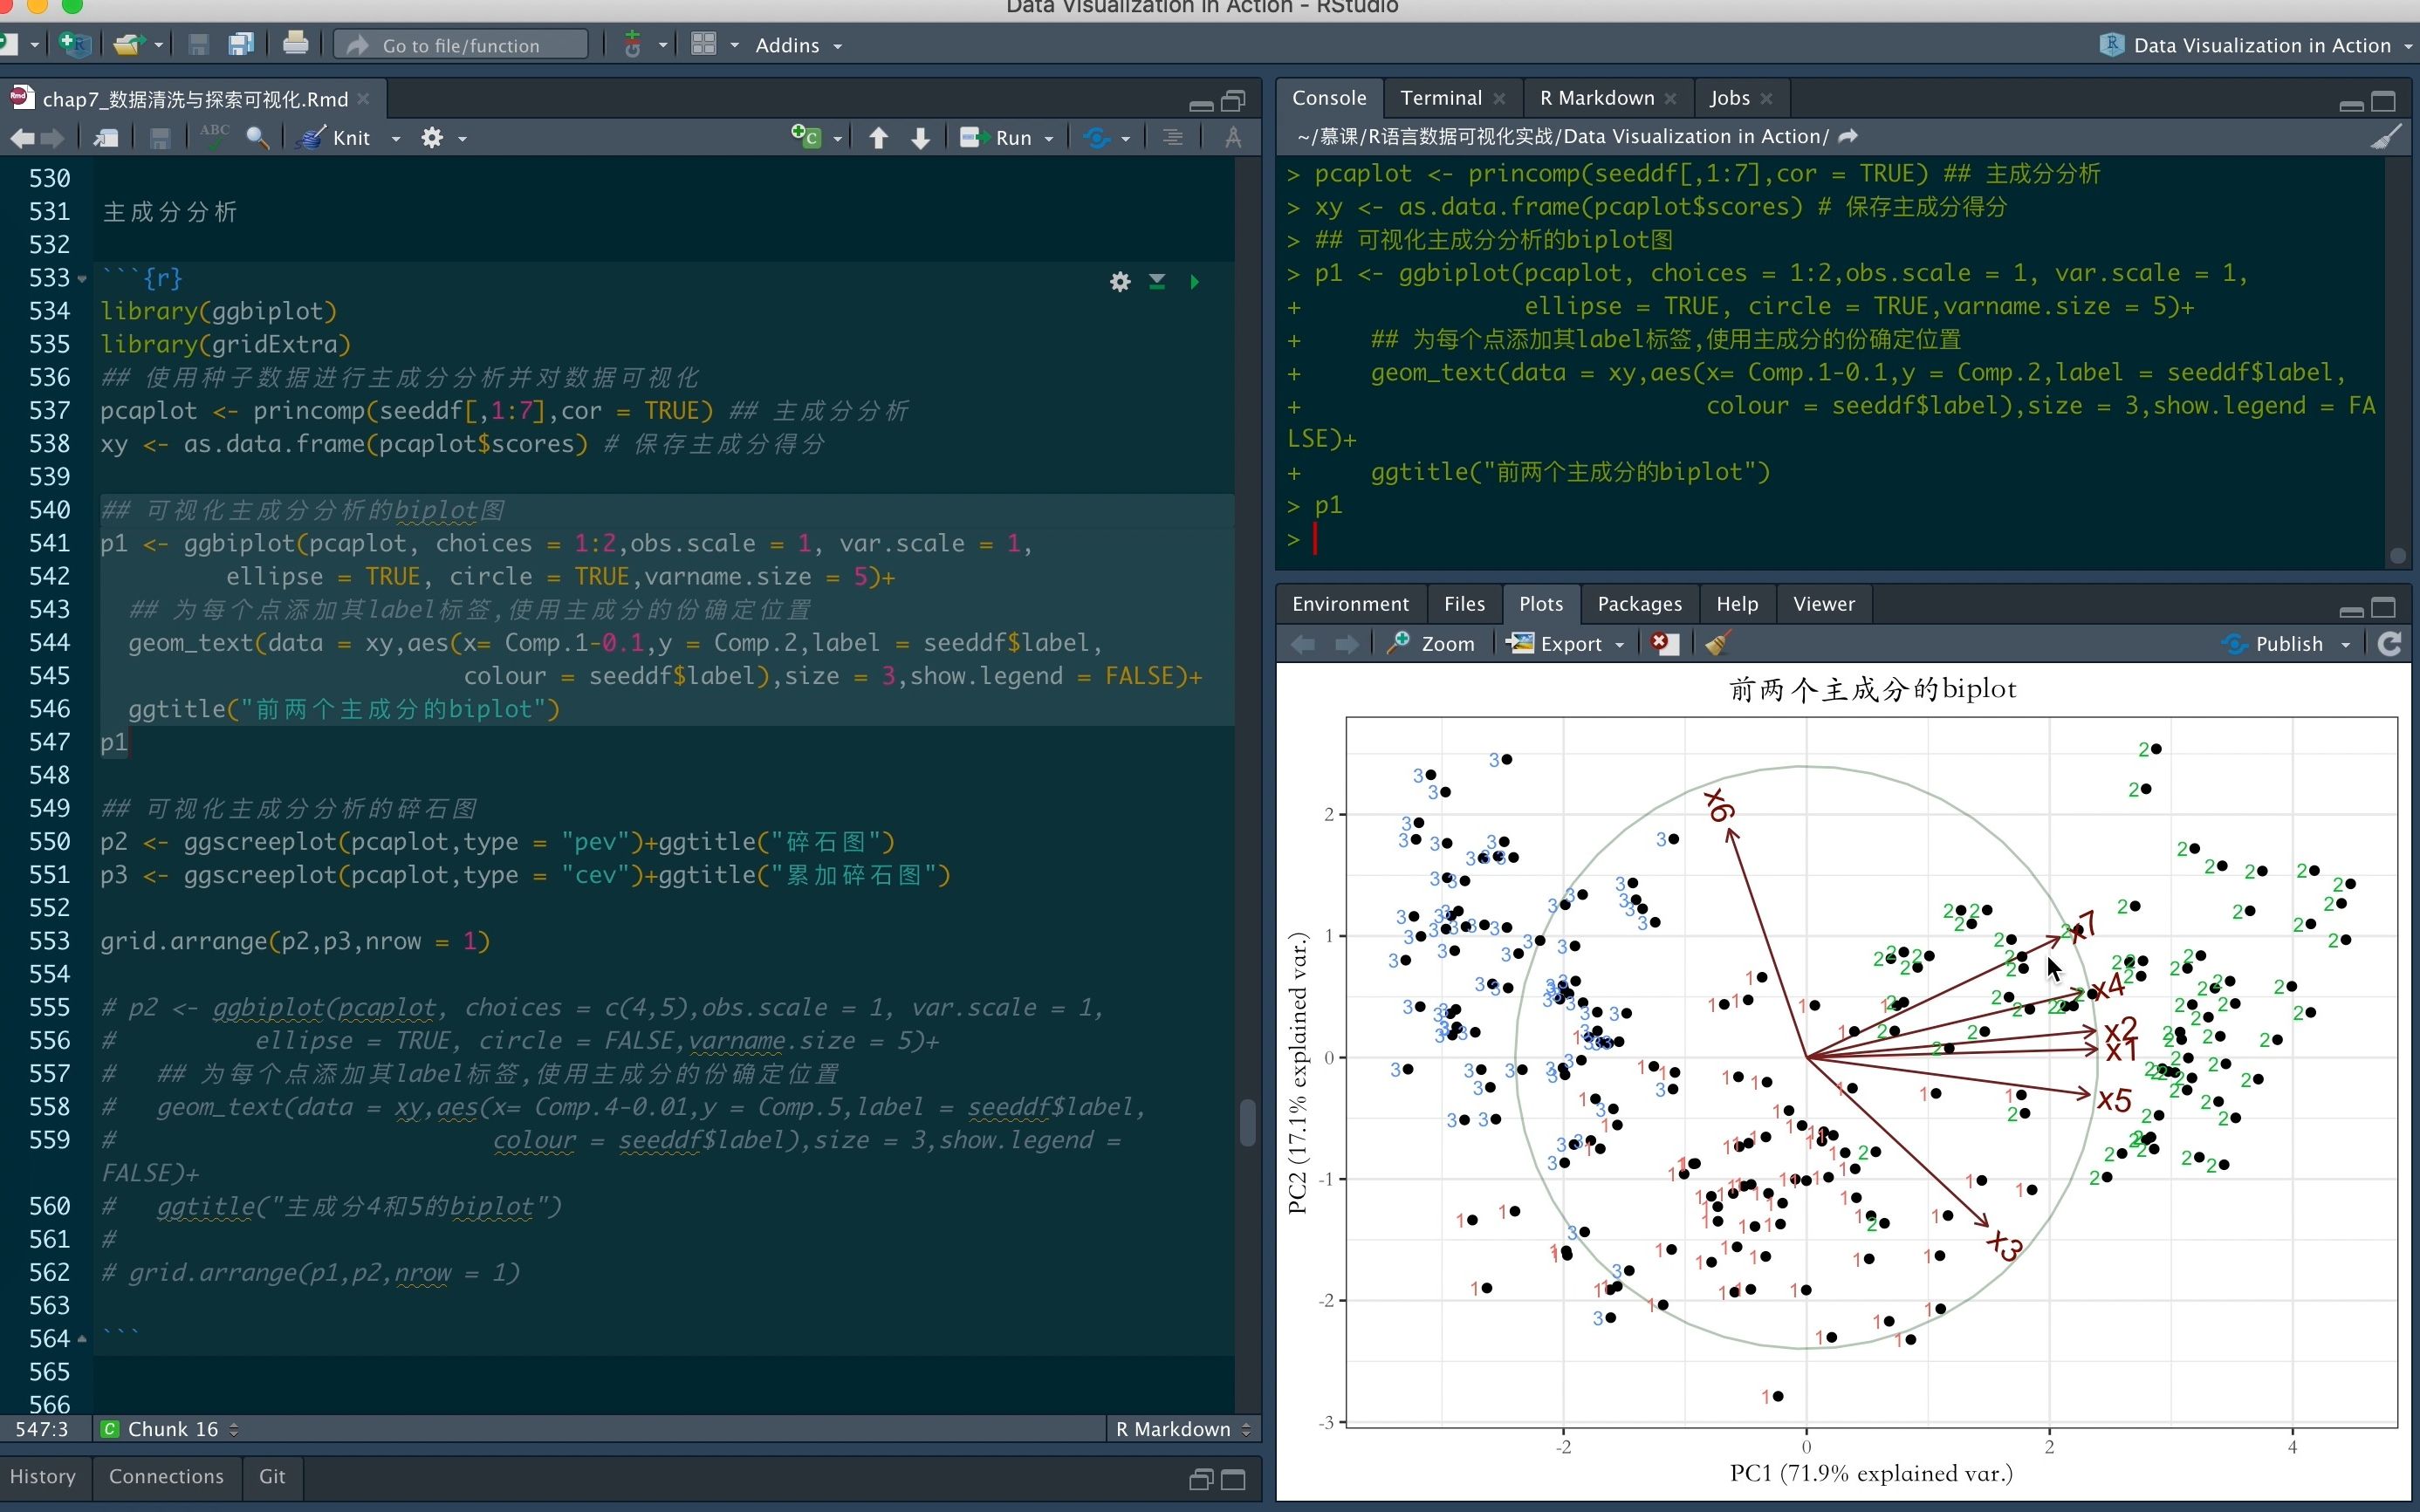Toggle the document outline icon

point(1173,138)
